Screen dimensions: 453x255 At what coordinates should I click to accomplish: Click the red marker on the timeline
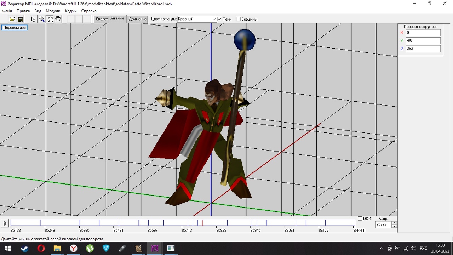202,223
